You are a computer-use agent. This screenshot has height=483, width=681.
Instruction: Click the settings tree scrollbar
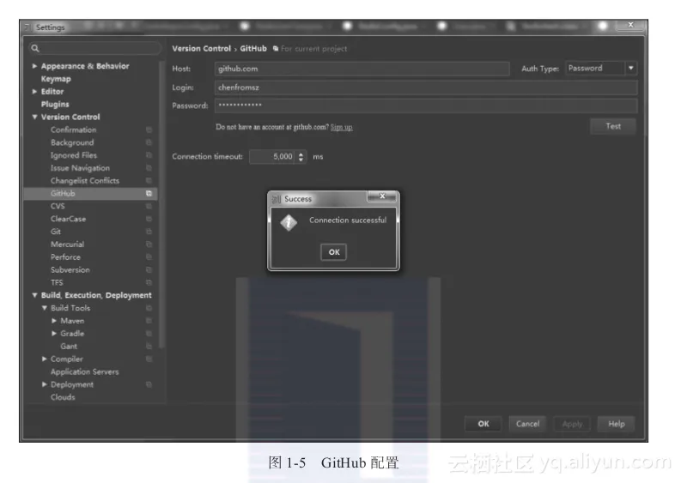point(161,204)
